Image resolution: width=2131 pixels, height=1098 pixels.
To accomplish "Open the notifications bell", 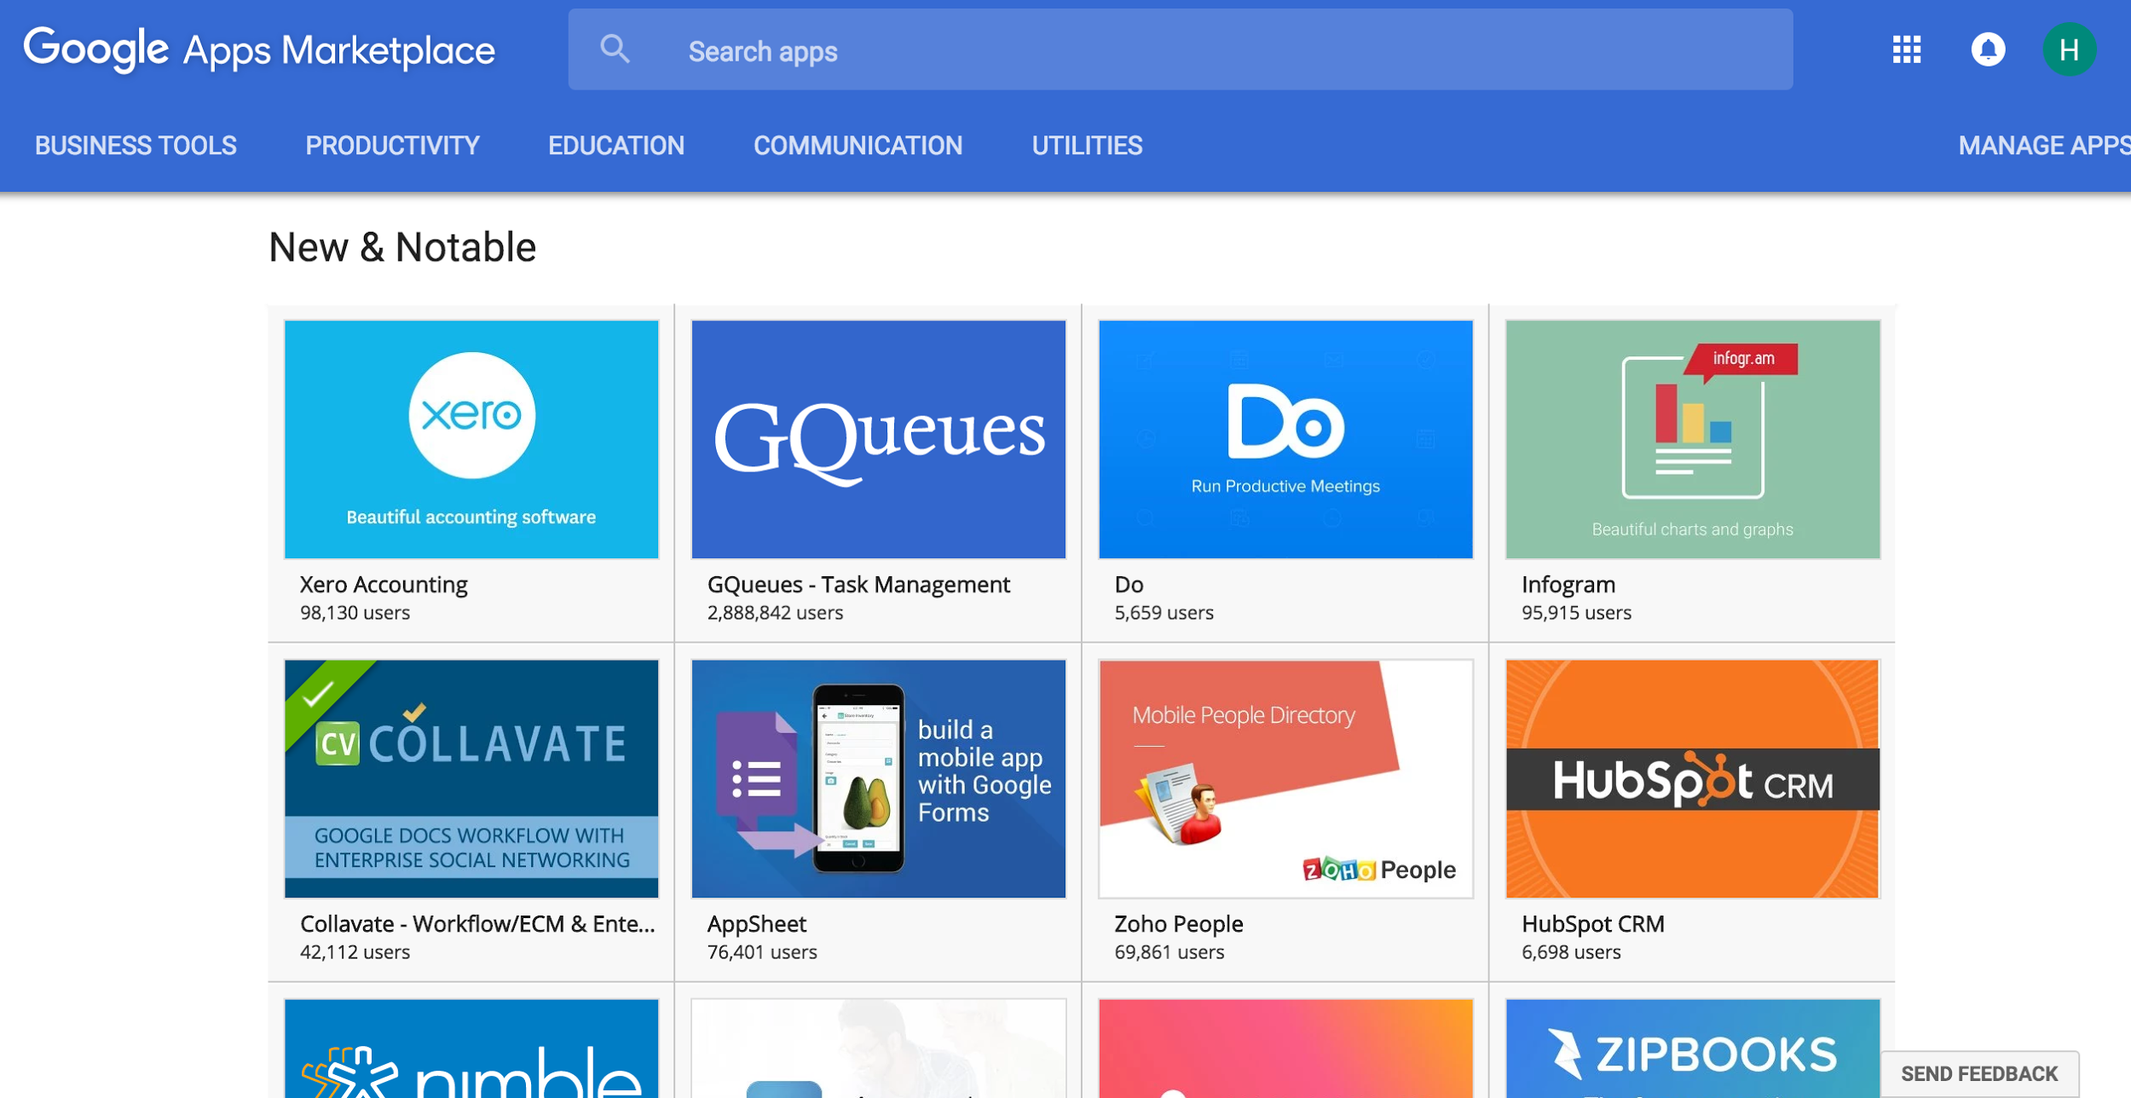I will [x=1988, y=49].
